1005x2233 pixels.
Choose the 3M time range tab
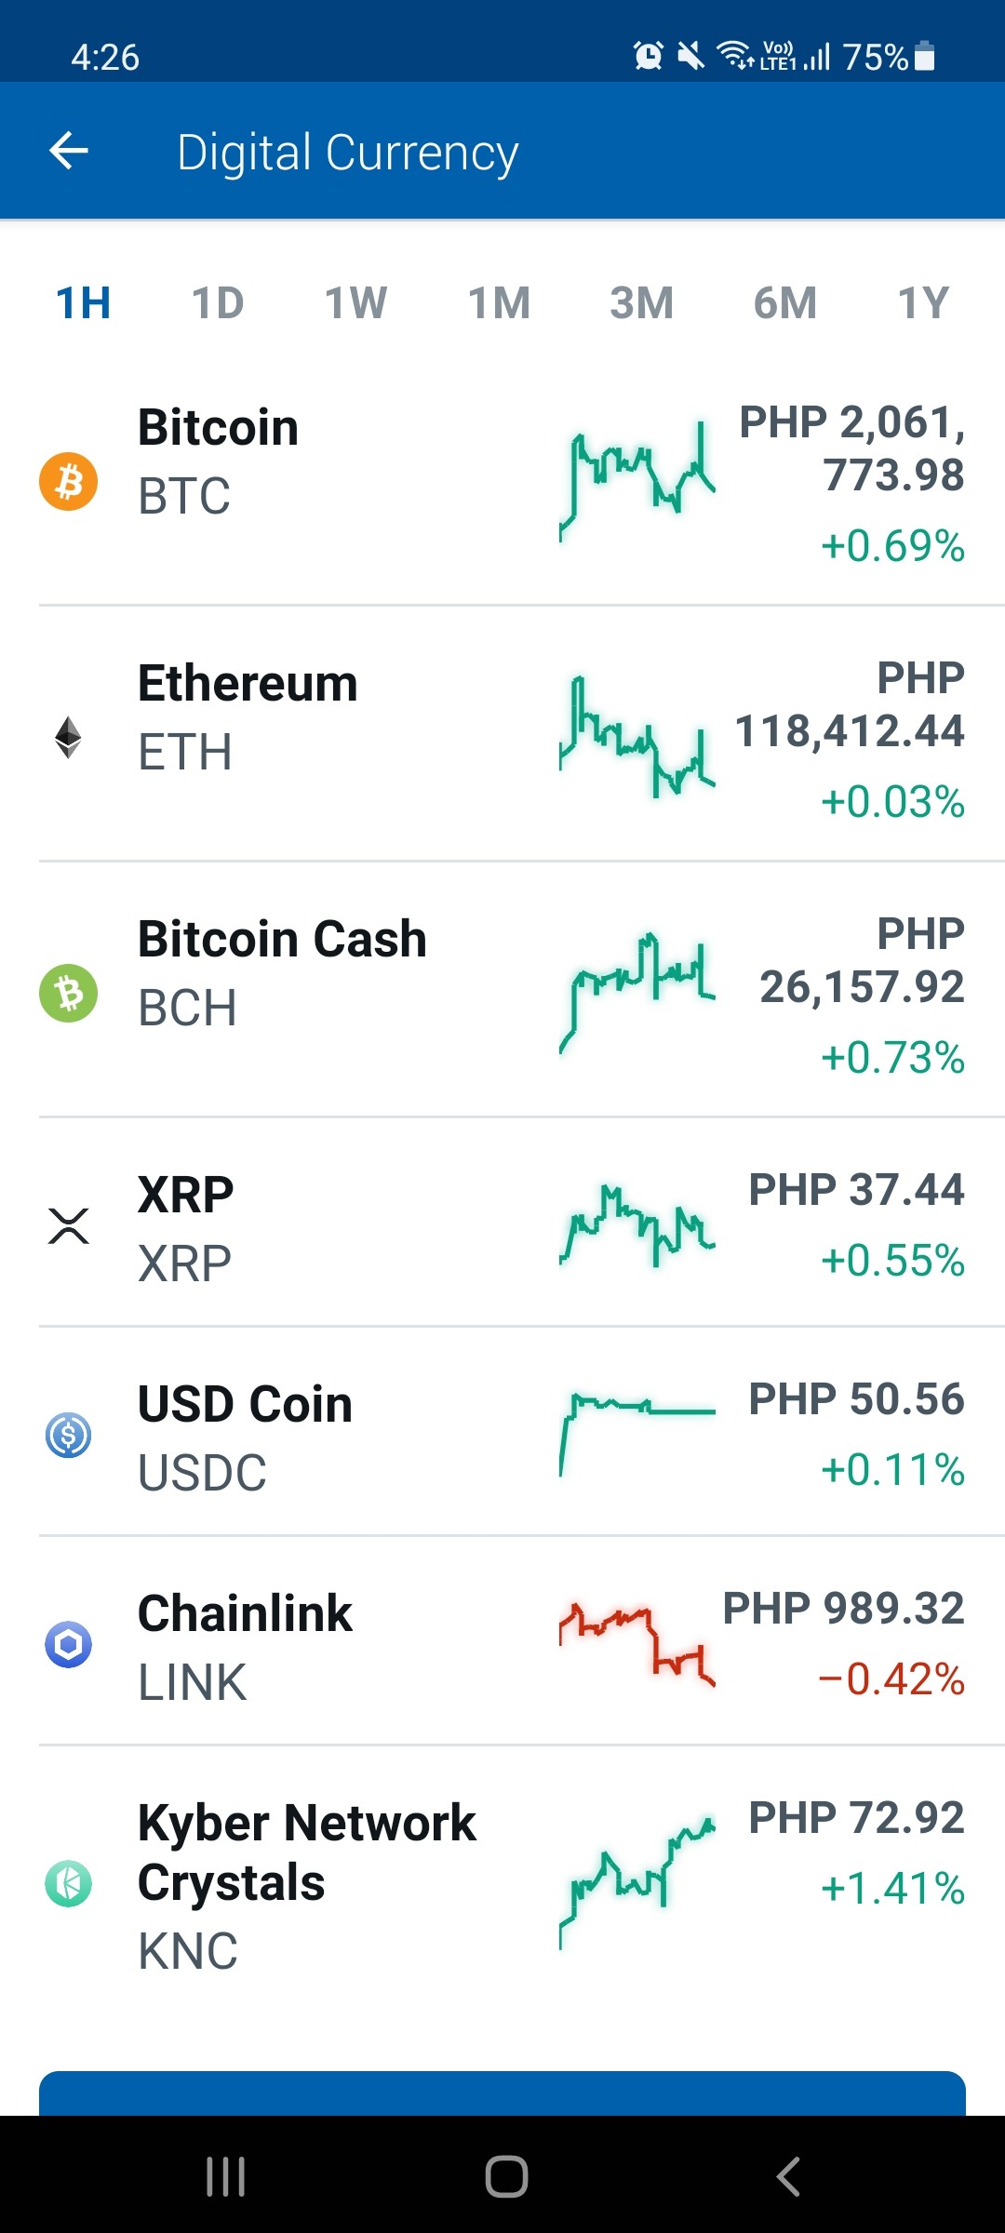(x=641, y=302)
